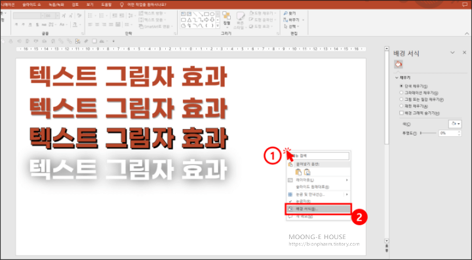This screenshot has width=472, height=260.
Task: Click the numbered list button
Action: (x=102, y=15)
